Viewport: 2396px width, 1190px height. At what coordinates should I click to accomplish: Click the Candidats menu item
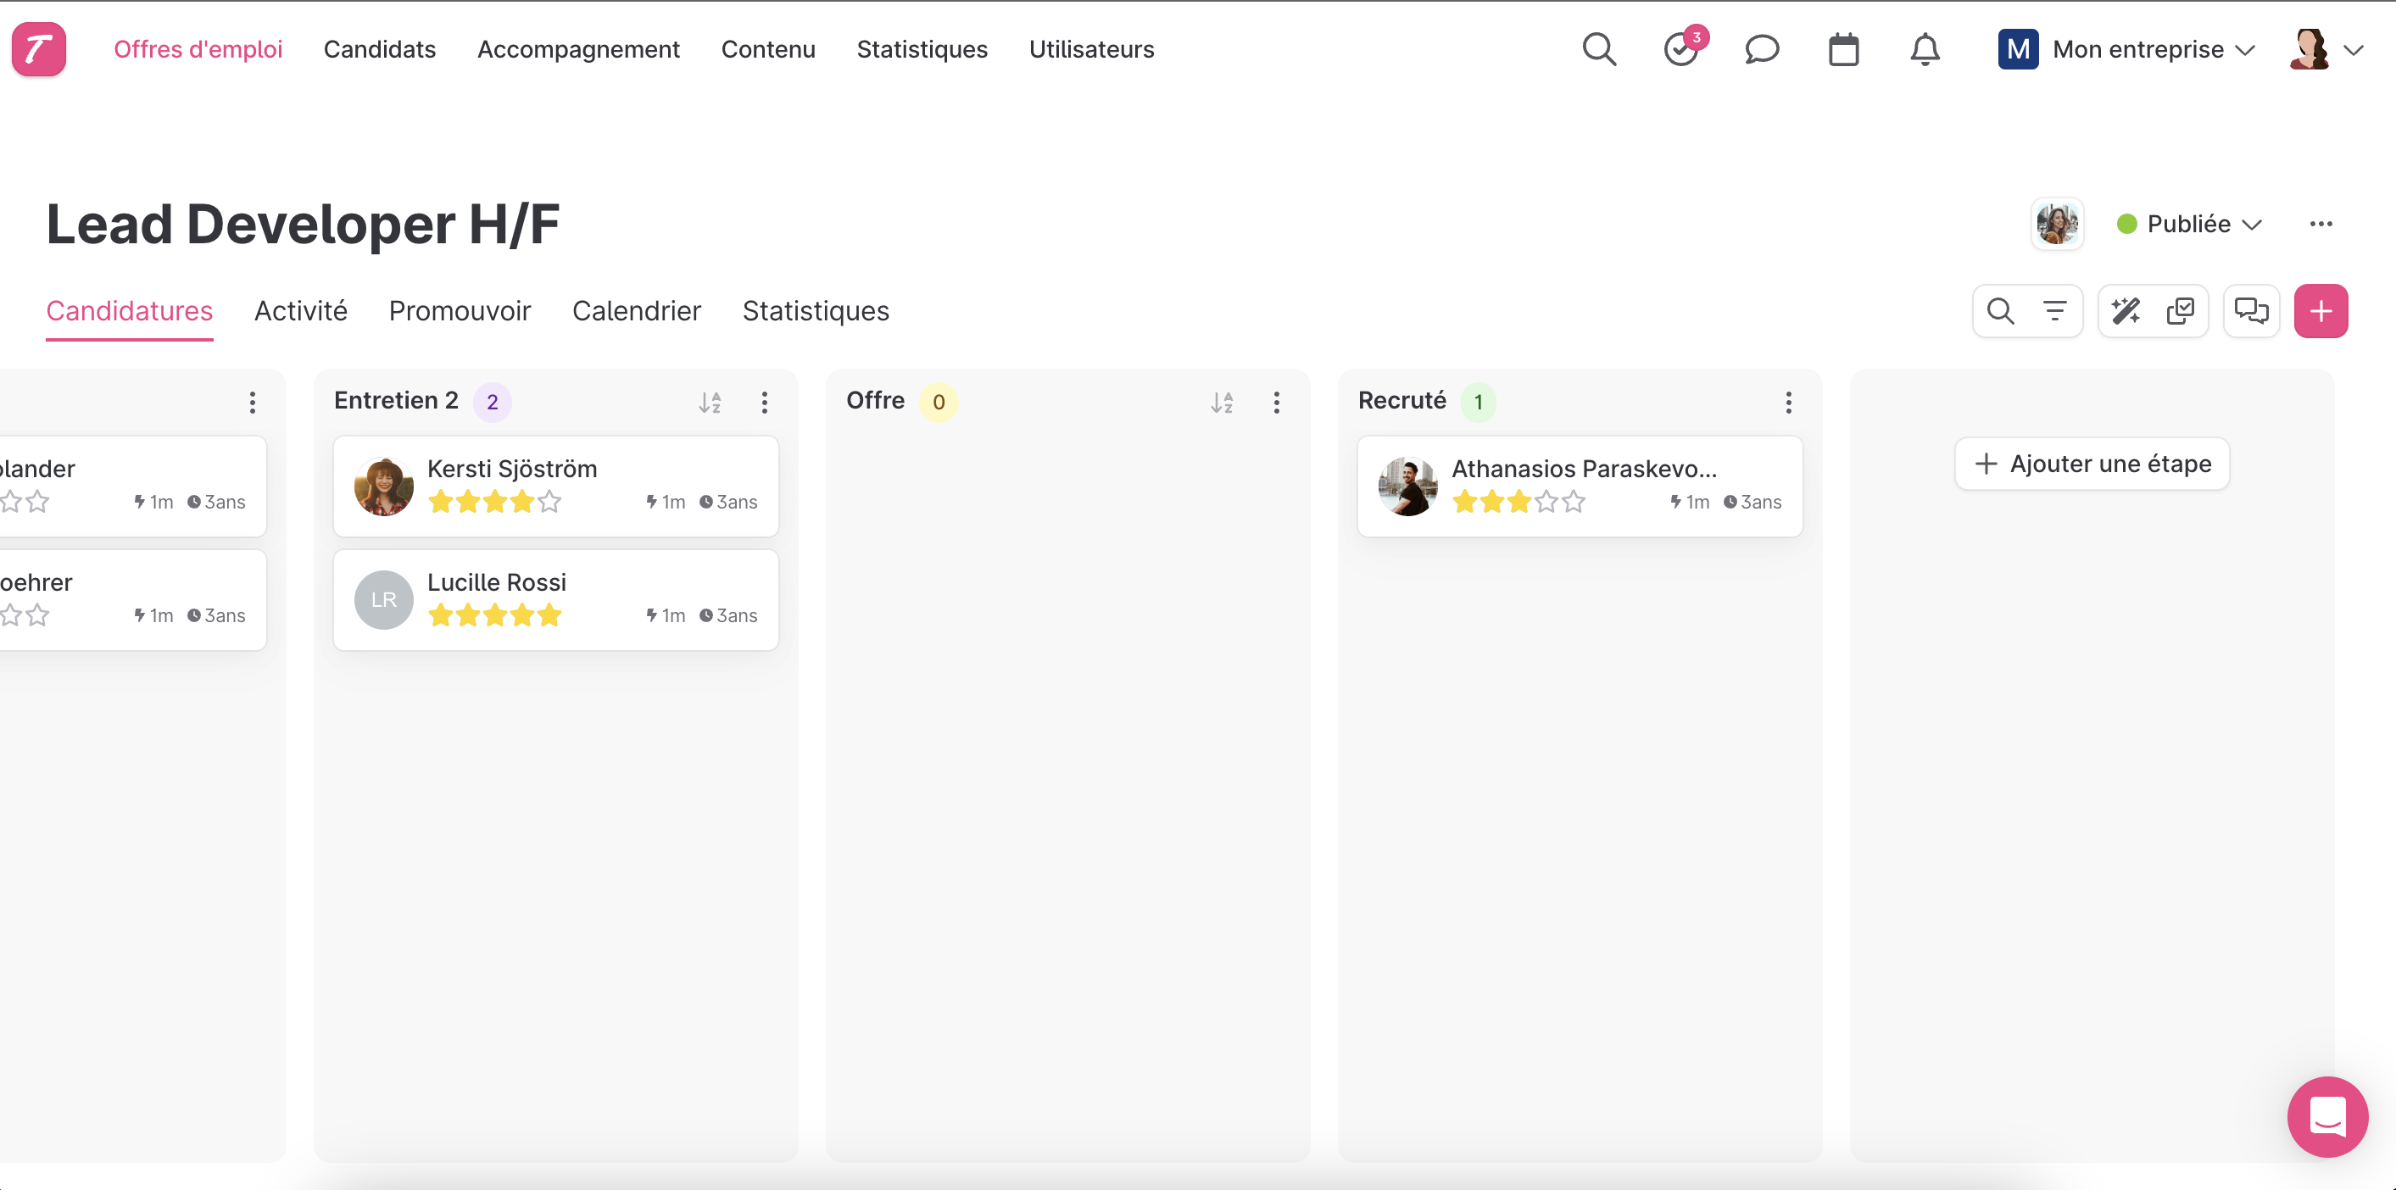coord(381,49)
